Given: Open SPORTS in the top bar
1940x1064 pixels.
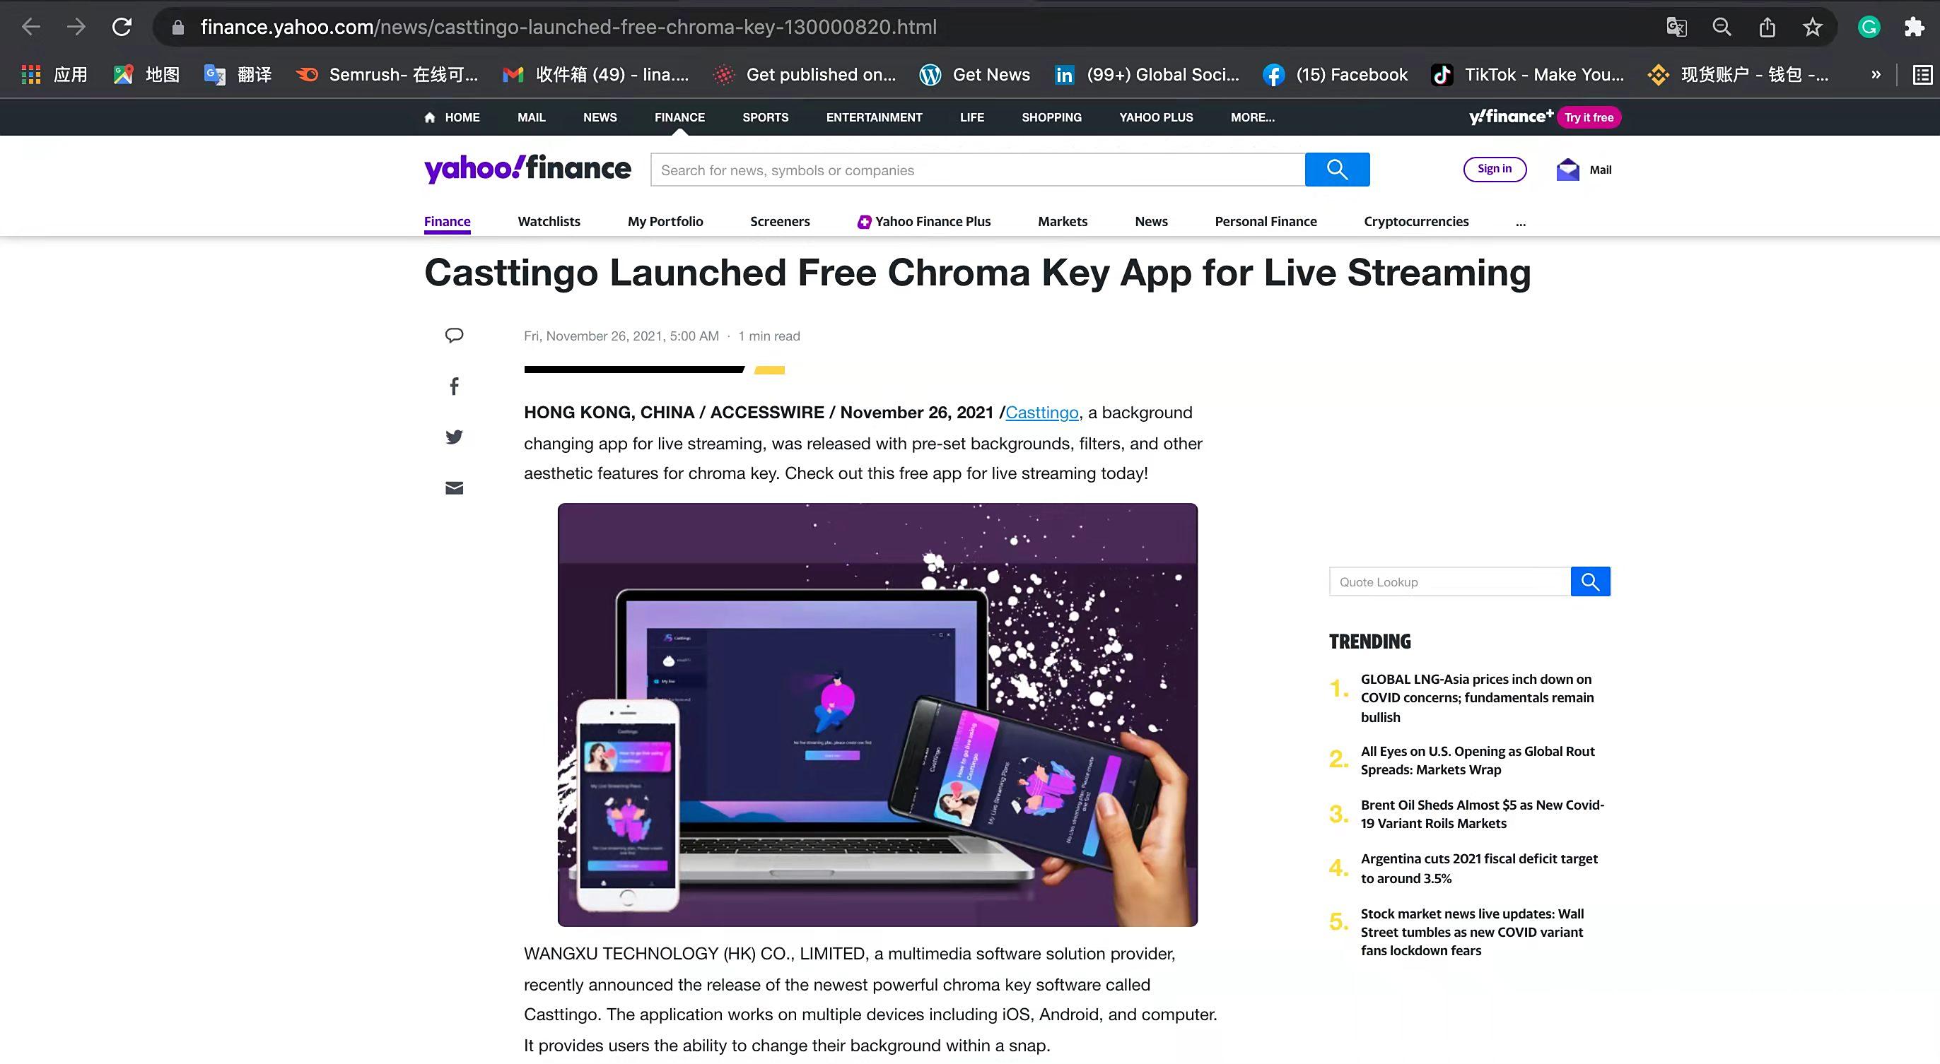Looking at the screenshot, I should 765,117.
